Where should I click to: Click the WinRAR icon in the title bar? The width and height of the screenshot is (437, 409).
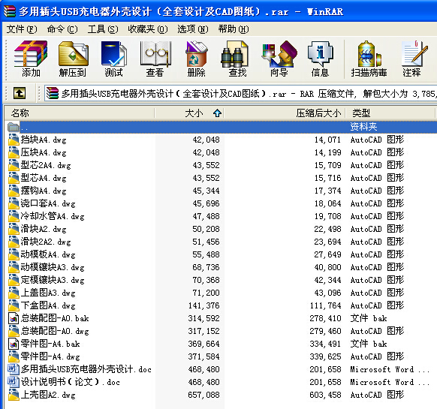click(10, 11)
